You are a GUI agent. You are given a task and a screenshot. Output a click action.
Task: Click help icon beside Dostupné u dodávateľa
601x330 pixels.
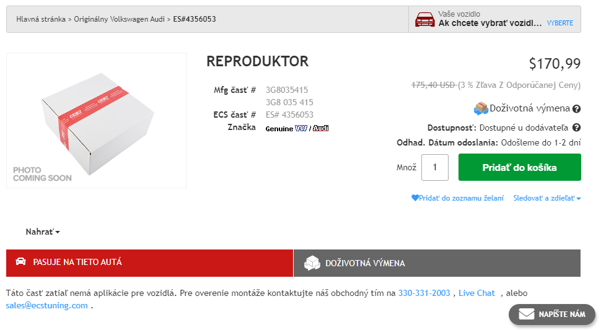[576, 128]
